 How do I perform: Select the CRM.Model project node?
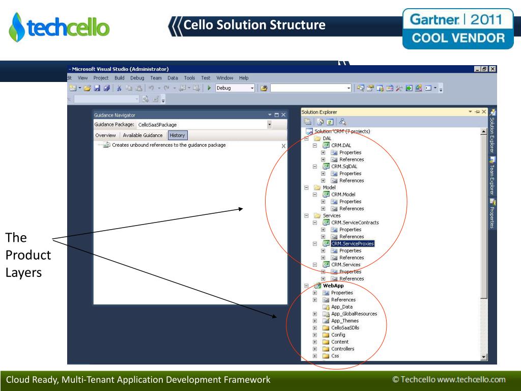343,194
